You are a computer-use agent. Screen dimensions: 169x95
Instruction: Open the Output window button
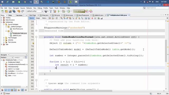click(x=7, y=93)
